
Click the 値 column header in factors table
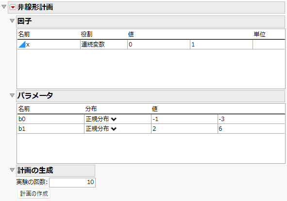pos(131,34)
